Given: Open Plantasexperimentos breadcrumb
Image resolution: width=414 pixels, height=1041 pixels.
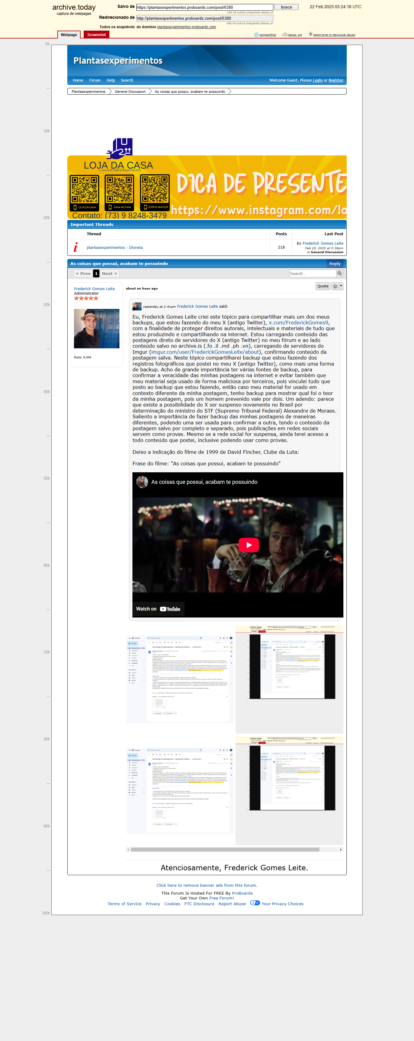Looking at the screenshot, I should click(88, 92).
